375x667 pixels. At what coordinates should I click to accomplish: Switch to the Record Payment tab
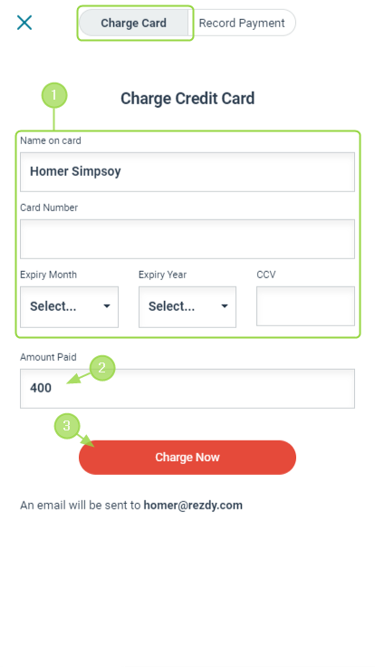pos(242,23)
